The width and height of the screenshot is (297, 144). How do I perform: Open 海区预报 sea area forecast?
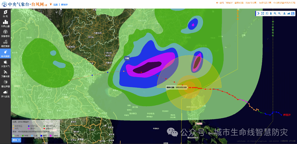click(5, 43)
